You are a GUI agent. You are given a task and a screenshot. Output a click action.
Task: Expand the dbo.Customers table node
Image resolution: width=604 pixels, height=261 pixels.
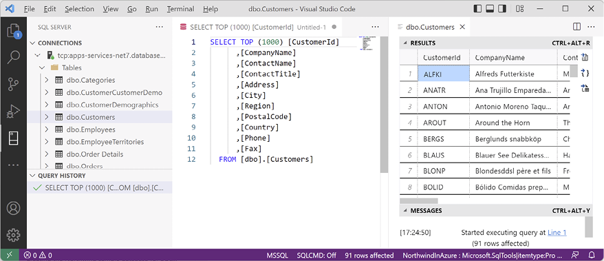point(47,117)
